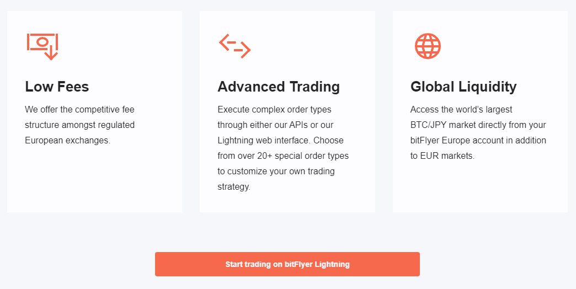
Task: Click the "Lightning web interface" text
Action: click(x=264, y=140)
